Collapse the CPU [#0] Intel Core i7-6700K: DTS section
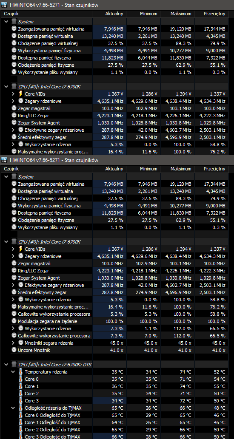The width and height of the screenshot is (234, 439). [x=6, y=365]
